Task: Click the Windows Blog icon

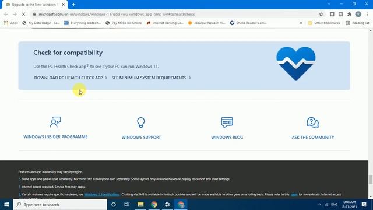Action: click(227, 122)
